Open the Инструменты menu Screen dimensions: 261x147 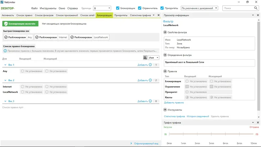(x=48, y=8)
